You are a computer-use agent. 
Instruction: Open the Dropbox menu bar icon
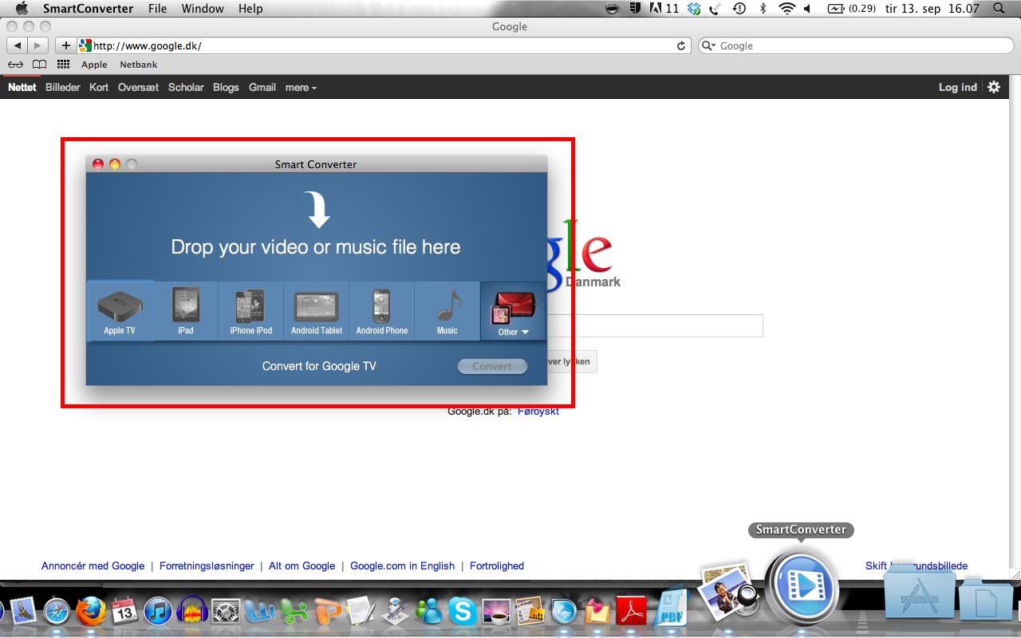click(694, 9)
